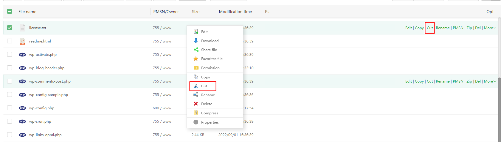Tick the checkbox for wp-config.php
Screen dimensions: 501x142
(10, 108)
